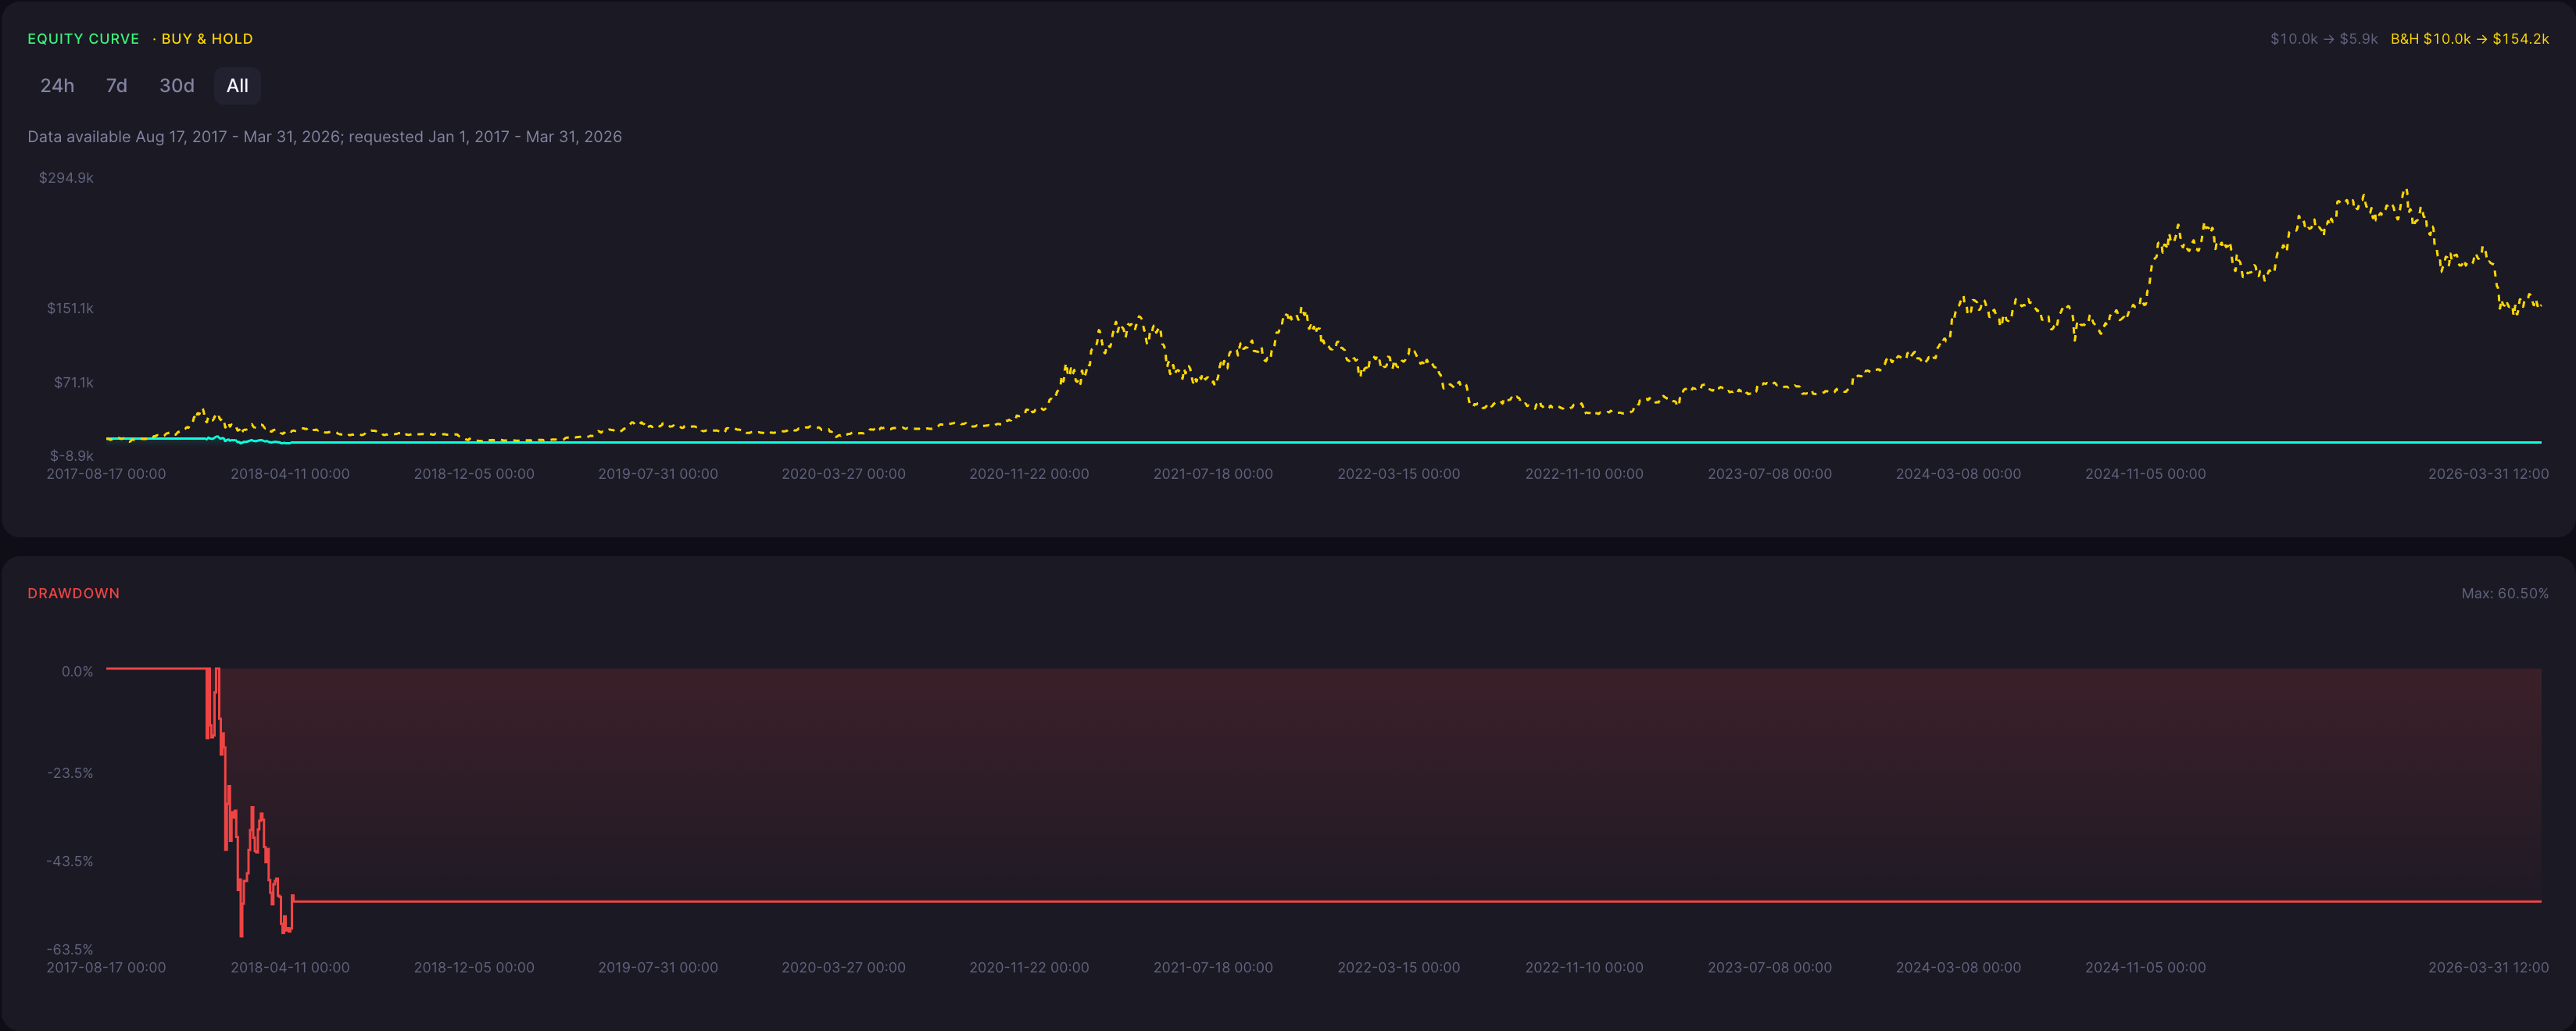Click equity chart 2023-07-08 00:00 date label
The height and width of the screenshot is (1031, 2576).
(1769, 473)
